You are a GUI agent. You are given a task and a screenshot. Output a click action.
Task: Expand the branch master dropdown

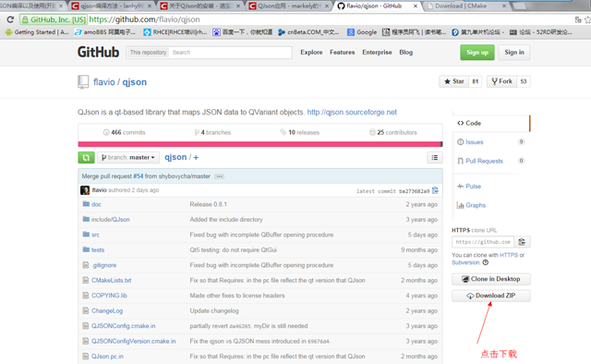click(128, 157)
